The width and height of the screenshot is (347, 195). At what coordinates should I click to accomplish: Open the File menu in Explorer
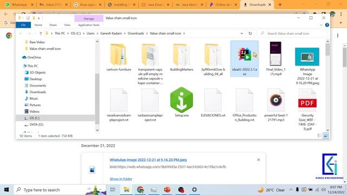click(x=23, y=25)
